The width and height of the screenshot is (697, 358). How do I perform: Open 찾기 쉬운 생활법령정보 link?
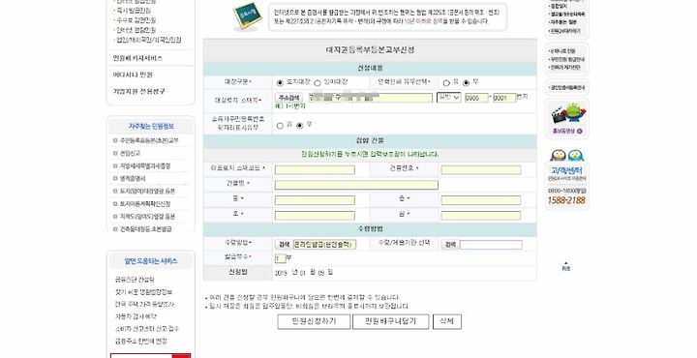[x=143, y=292]
